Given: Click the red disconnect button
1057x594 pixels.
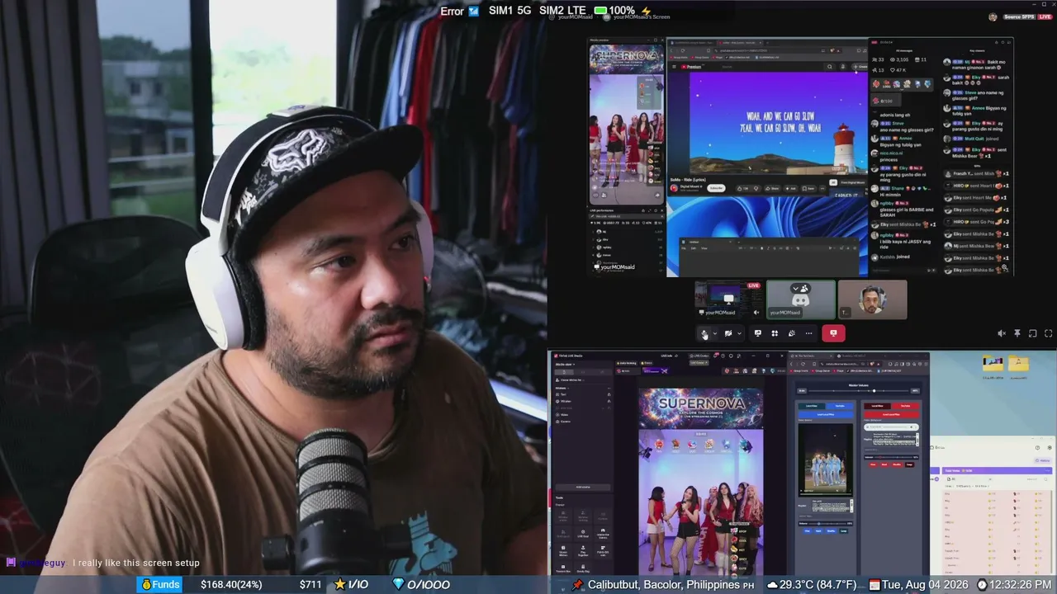Looking at the screenshot, I should point(833,333).
